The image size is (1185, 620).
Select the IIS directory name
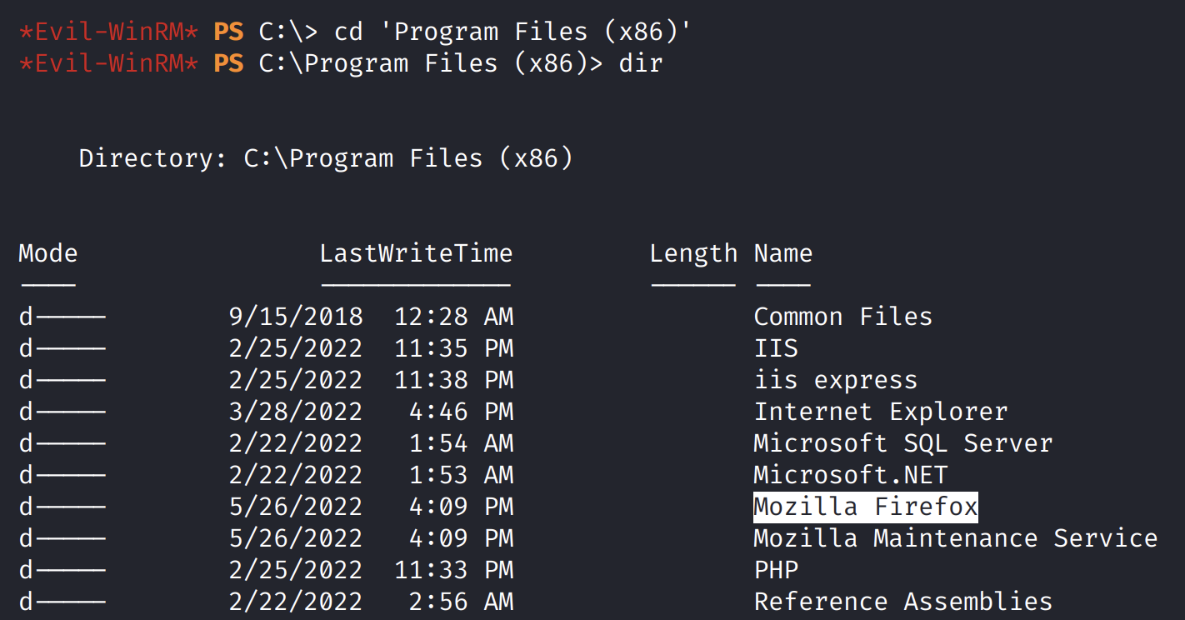point(775,348)
